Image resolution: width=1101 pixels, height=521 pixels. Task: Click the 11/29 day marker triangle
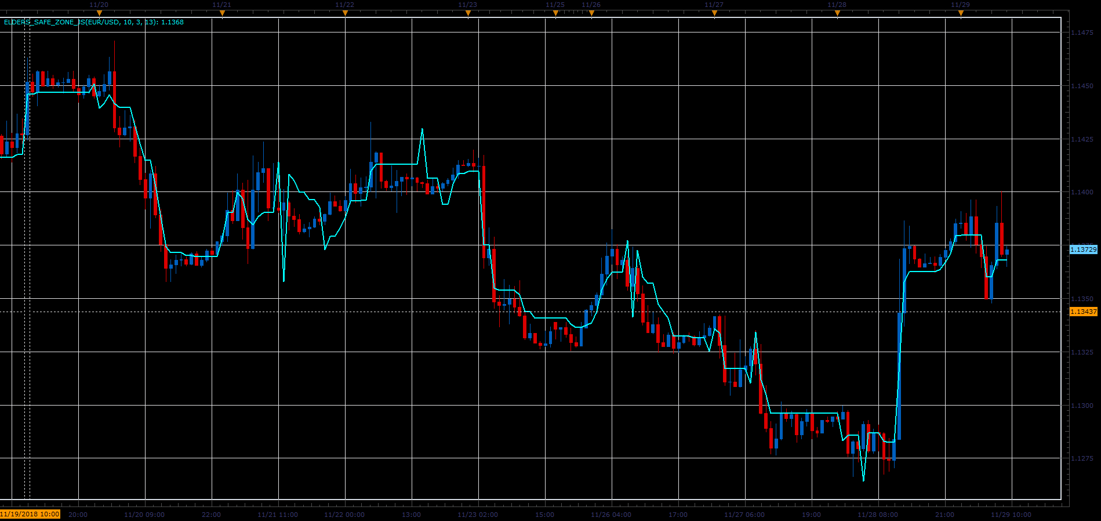[961, 13]
